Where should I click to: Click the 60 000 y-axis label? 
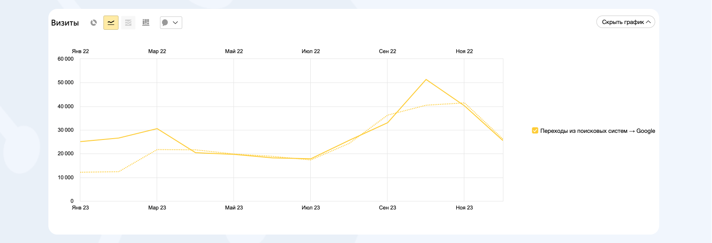click(66, 59)
